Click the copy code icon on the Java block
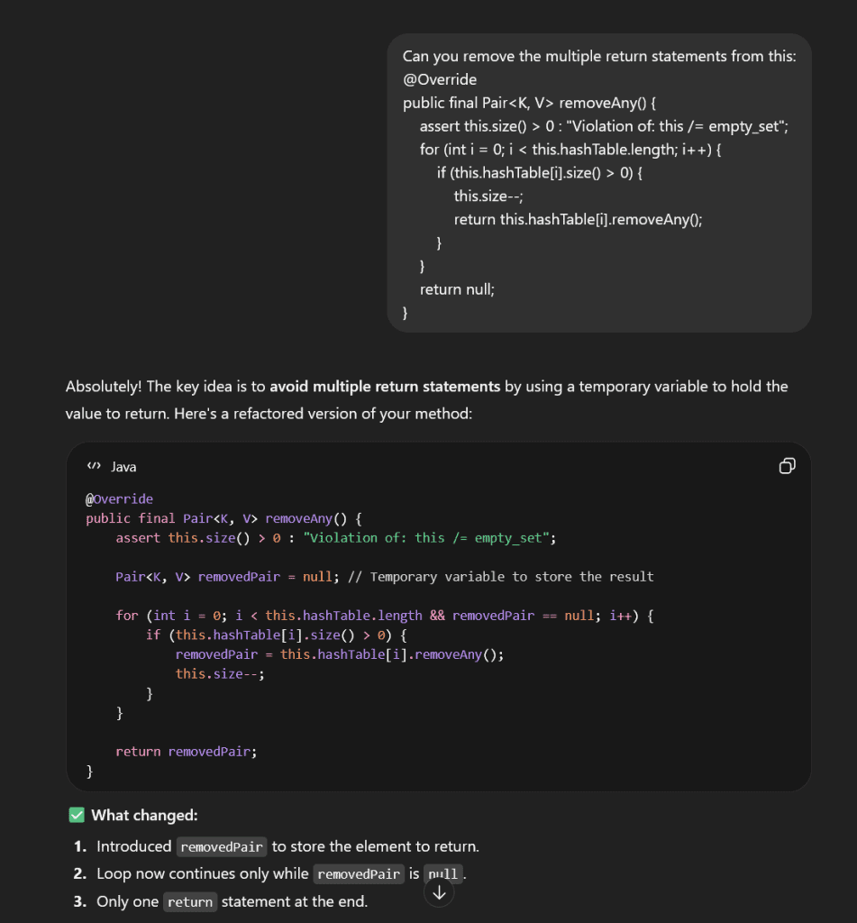The image size is (857, 923). pos(787,466)
